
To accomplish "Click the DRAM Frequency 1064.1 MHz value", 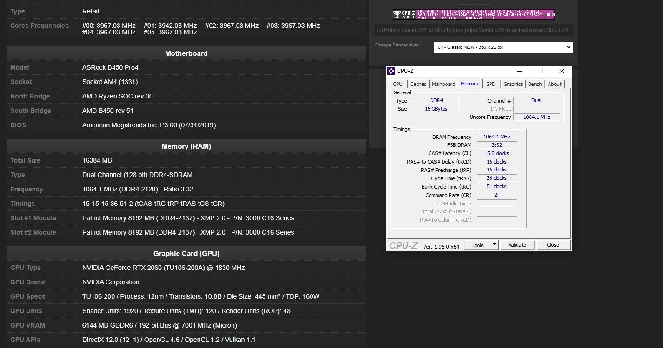I will tap(497, 137).
